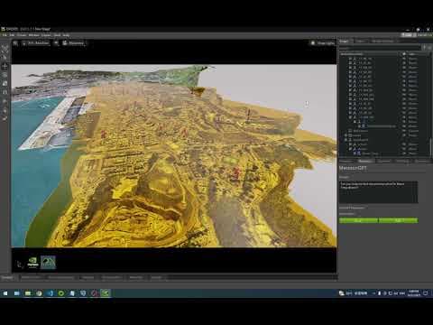Screen dimensions: 433x325
Task: Toggle the visibility column header eye icon
Action: (404, 54)
